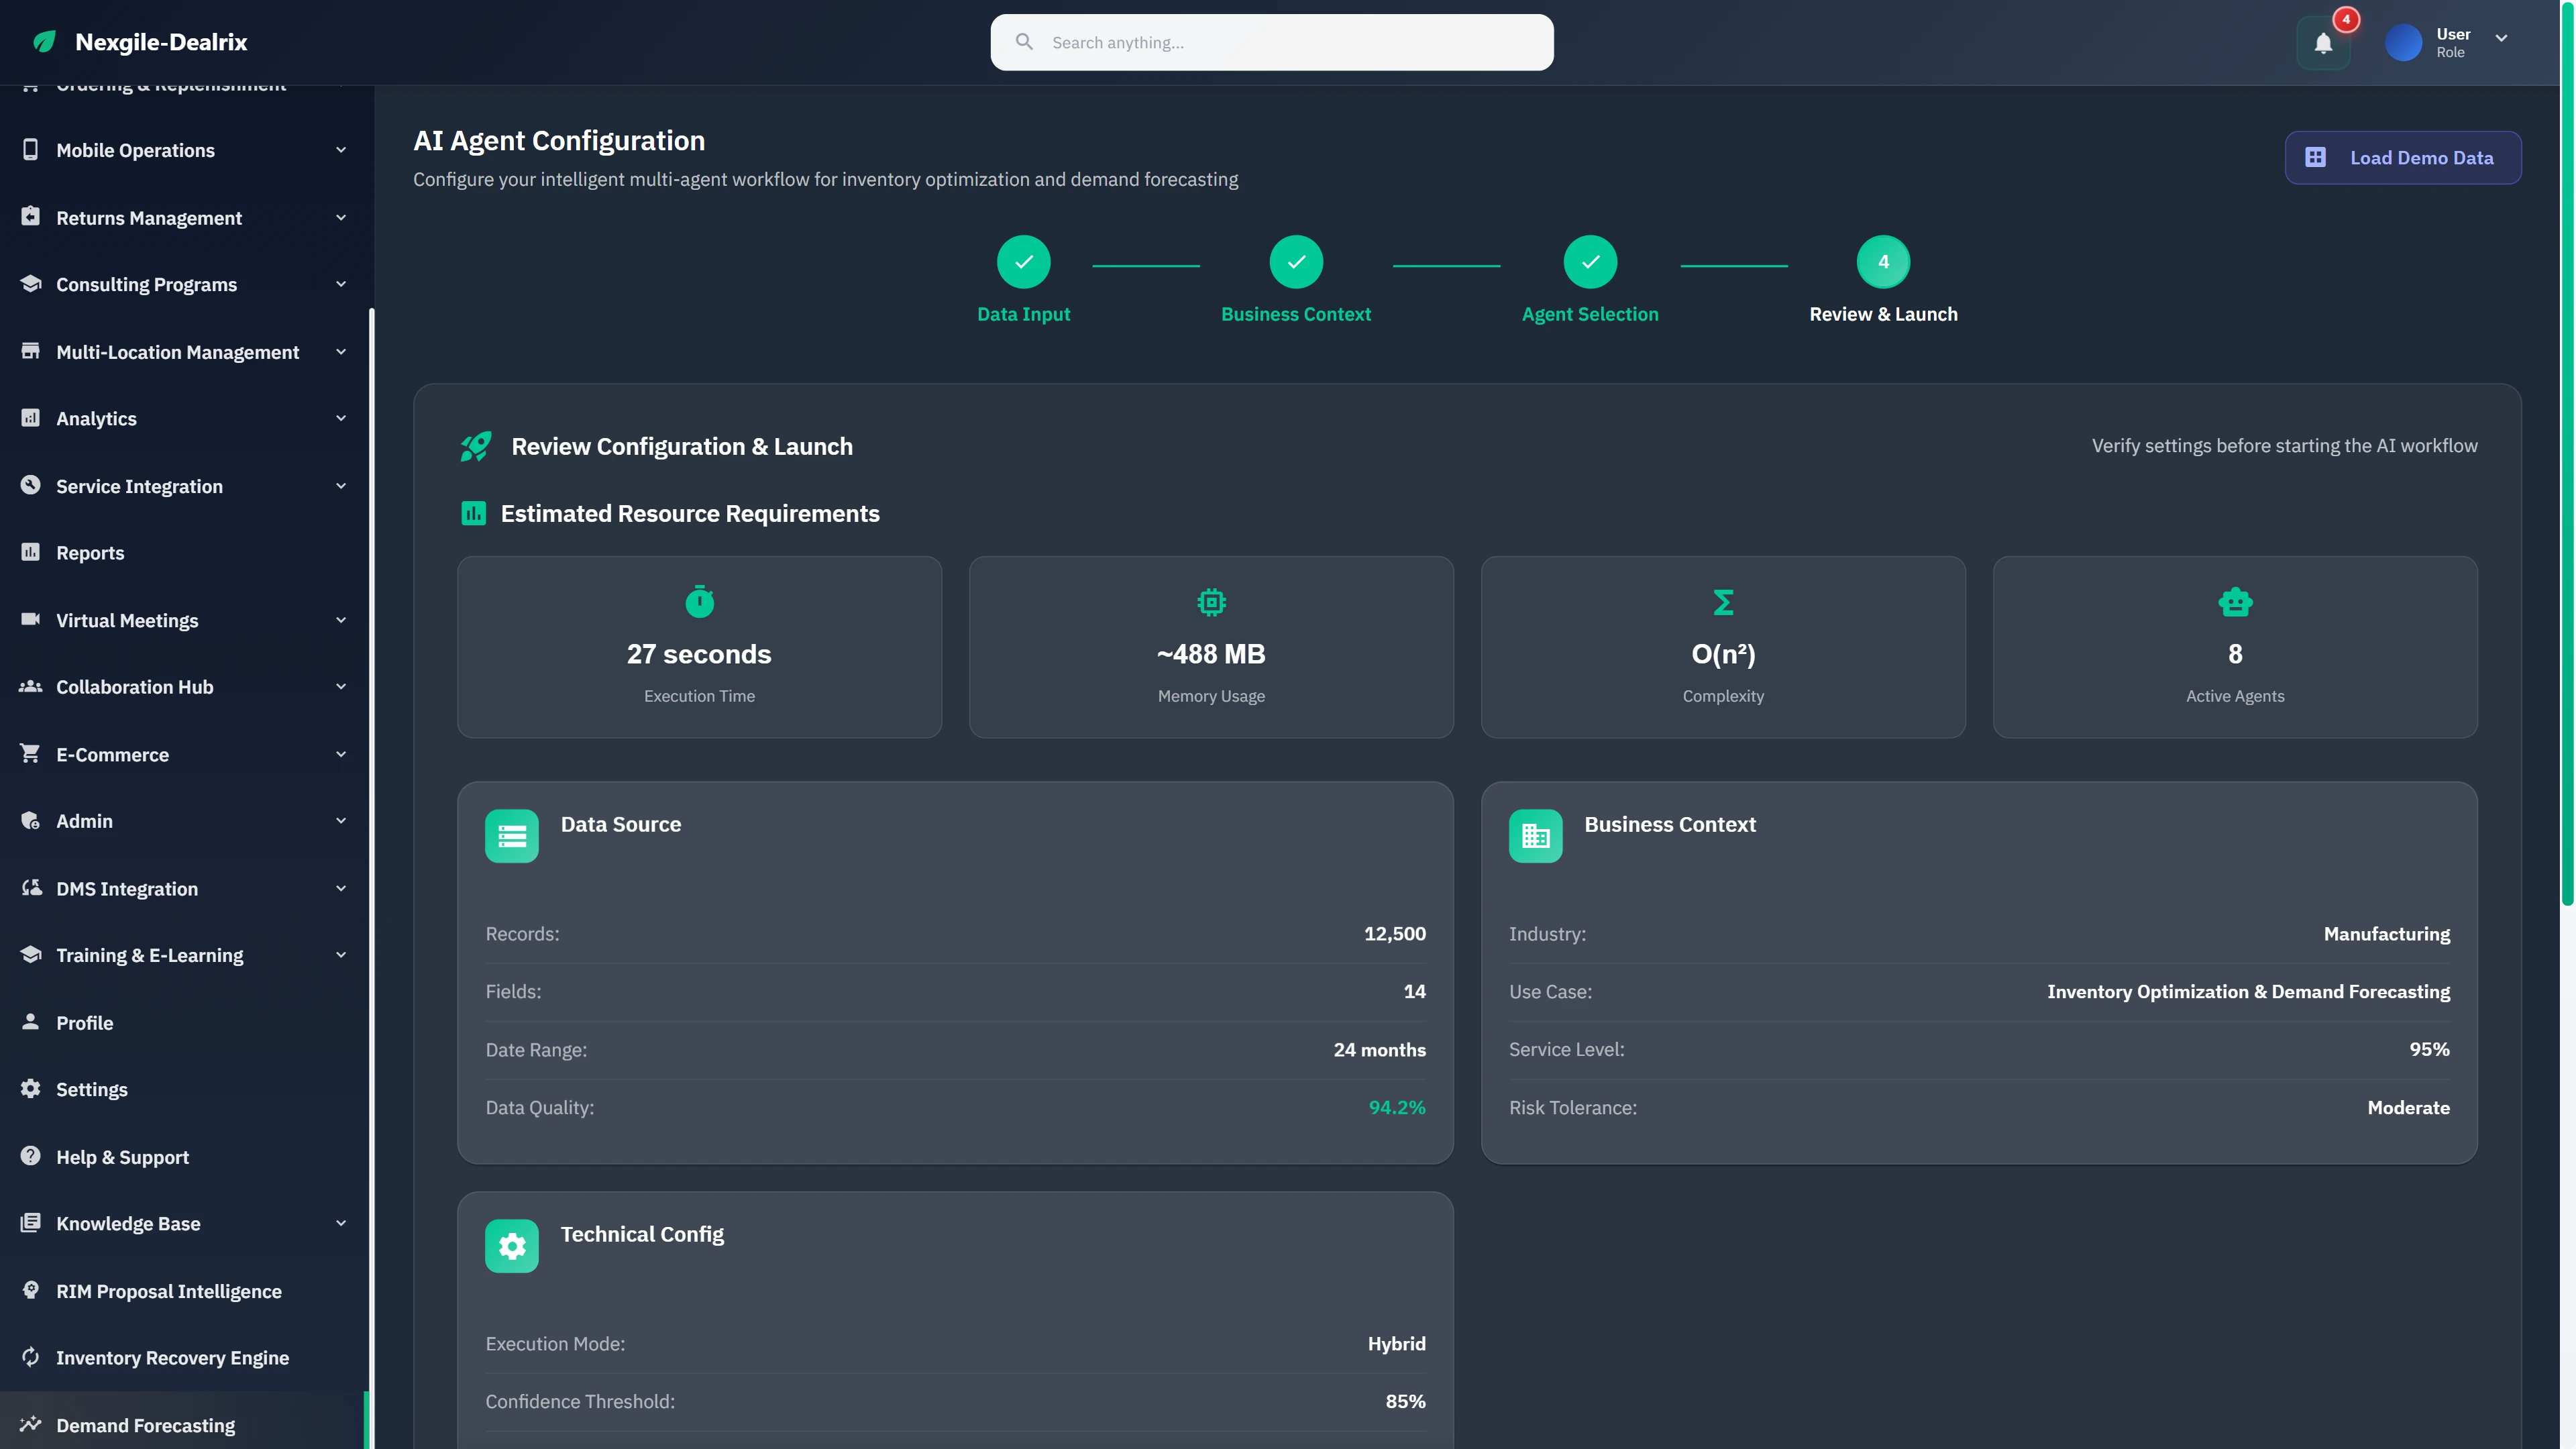The height and width of the screenshot is (1449, 2576).
Task: Click the Agent Selection checkmark step
Action: point(1589,262)
